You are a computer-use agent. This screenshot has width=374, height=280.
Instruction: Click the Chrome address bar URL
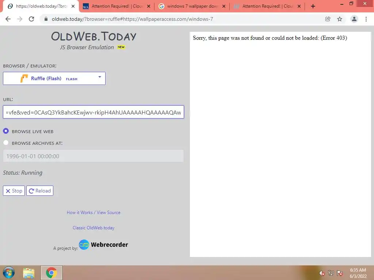click(132, 19)
